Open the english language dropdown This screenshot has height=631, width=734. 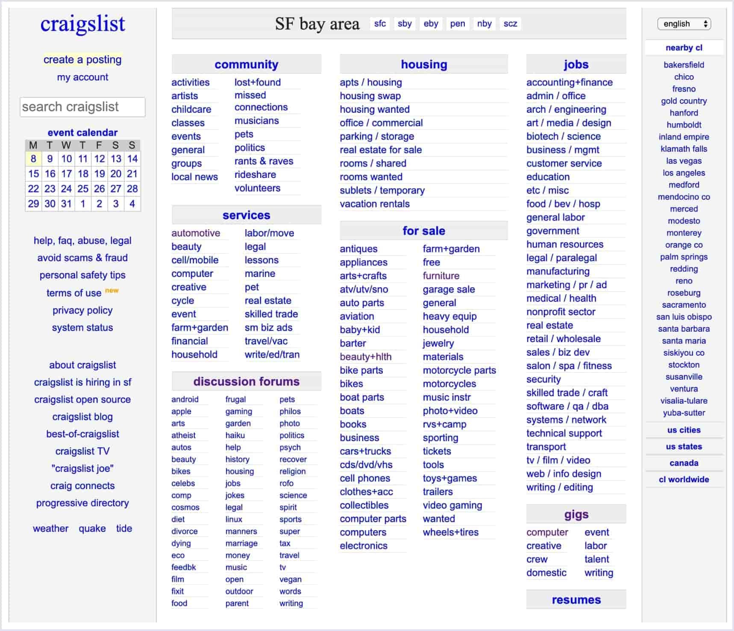click(x=683, y=24)
